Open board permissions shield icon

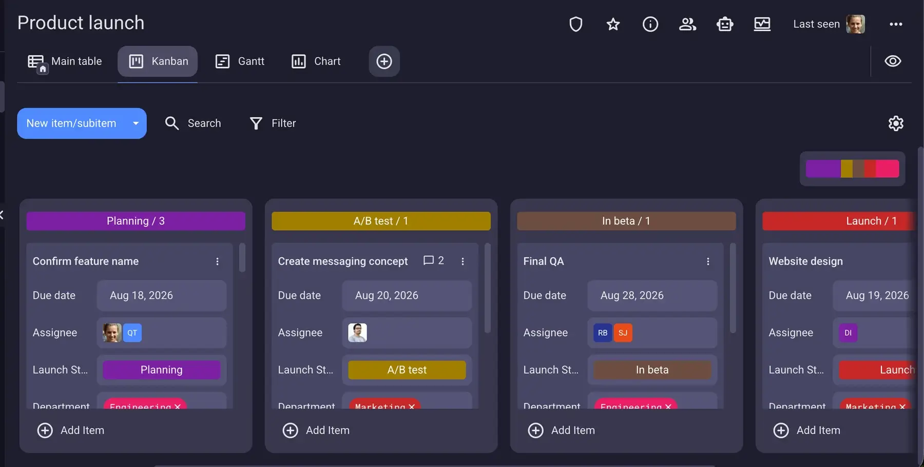(576, 24)
